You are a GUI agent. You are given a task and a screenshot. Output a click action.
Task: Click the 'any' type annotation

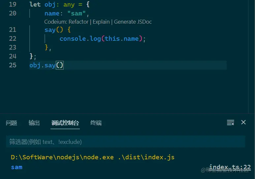point(69,5)
